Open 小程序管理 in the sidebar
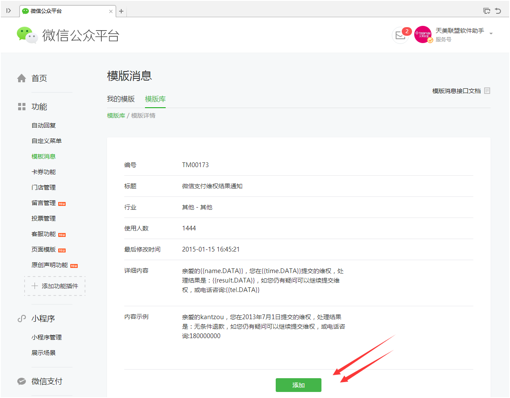Image resolution: width=510 pixels, height=398 pixels. [x=47, y=337]
